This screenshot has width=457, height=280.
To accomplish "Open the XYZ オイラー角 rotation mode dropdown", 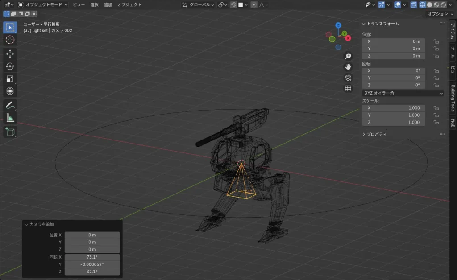I will click(403, 93).
